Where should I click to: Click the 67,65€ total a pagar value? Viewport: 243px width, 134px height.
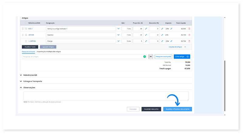coord(187,69)
